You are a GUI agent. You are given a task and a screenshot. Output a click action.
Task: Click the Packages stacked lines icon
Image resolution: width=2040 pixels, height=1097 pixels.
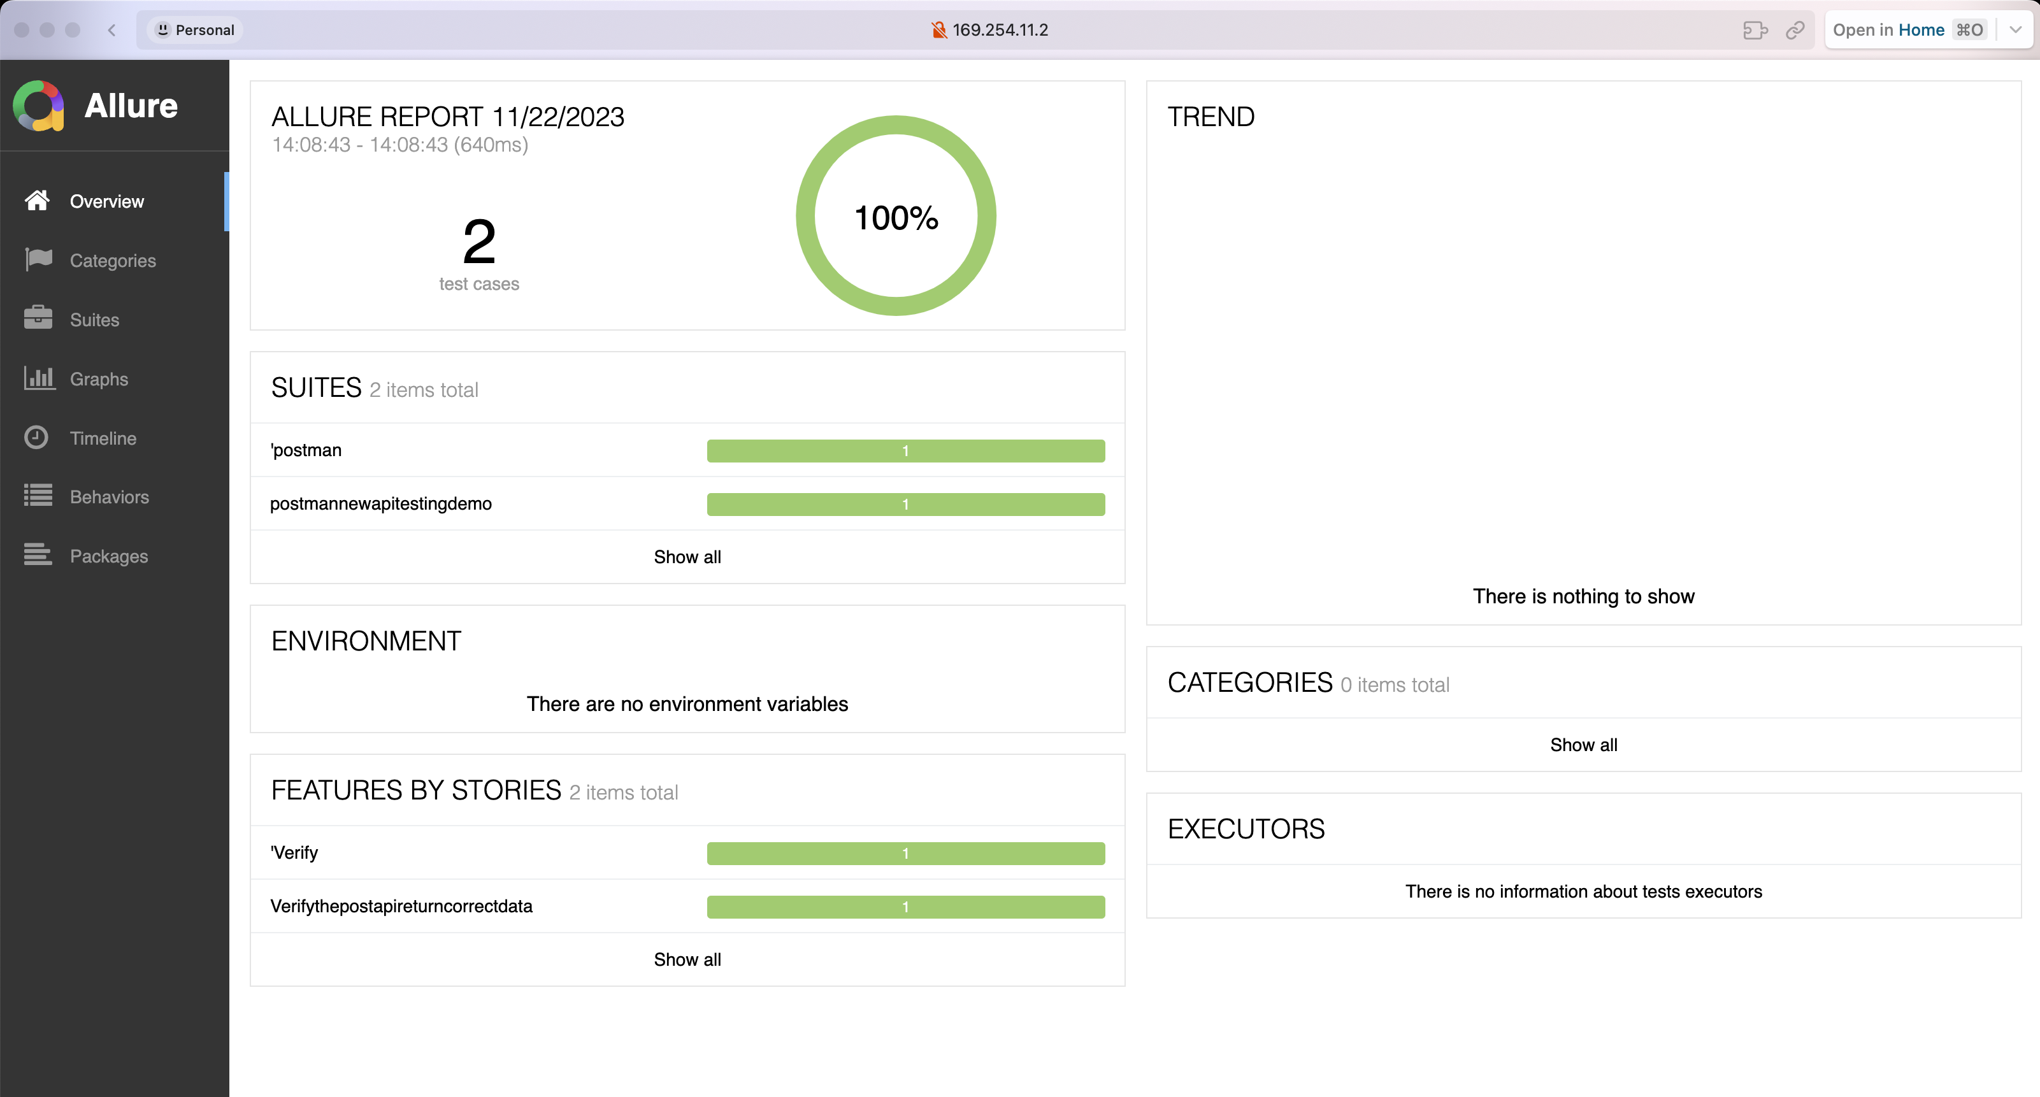38,556
